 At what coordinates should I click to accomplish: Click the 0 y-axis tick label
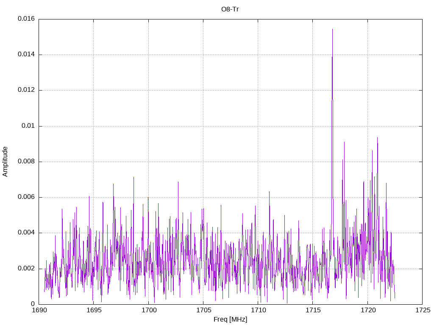coord(33,304)
